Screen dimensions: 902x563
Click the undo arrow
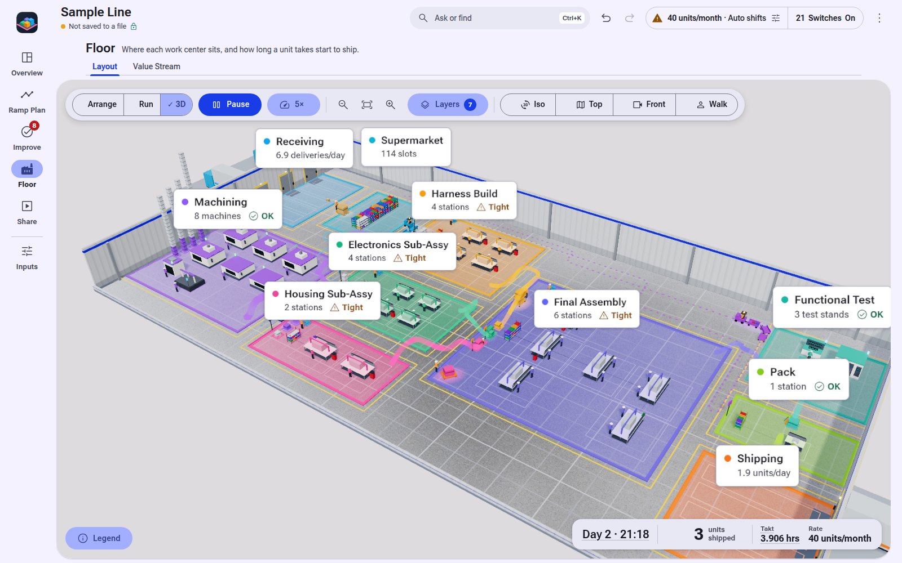(x=606, y=18)
